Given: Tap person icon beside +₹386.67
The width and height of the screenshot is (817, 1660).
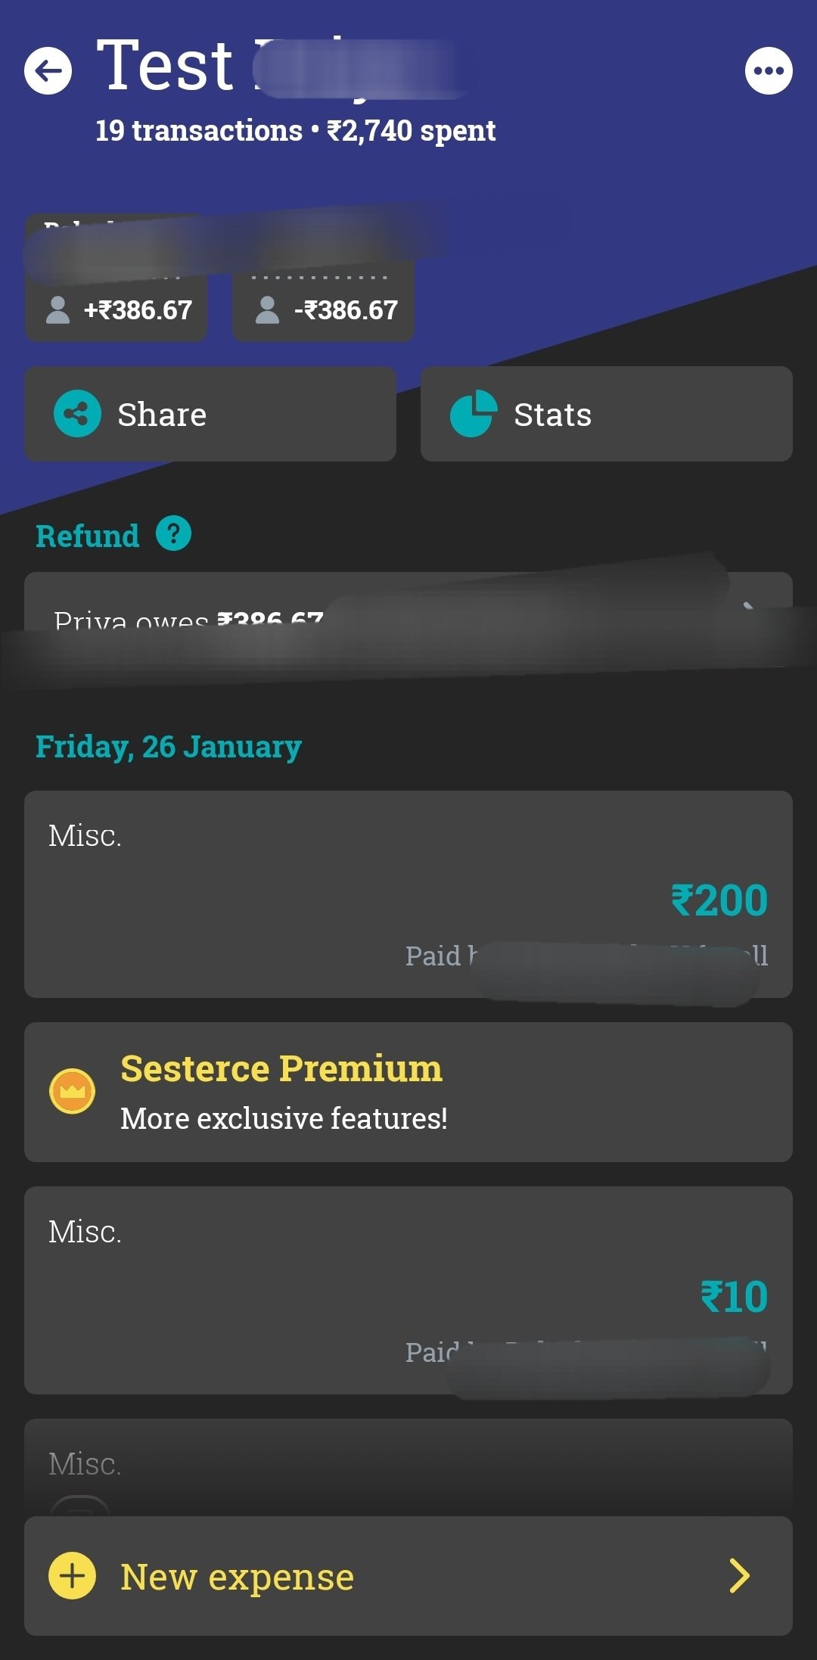Looking at the screenshot, I should (58, 309).
